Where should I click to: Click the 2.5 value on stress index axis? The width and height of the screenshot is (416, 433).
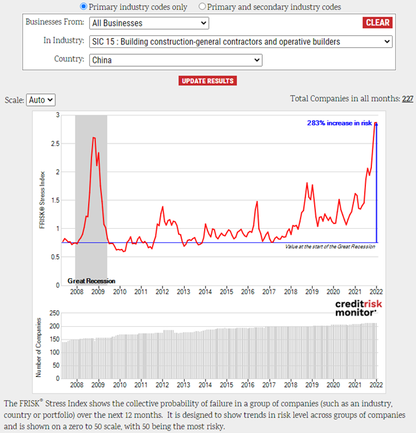coord(55,144)
